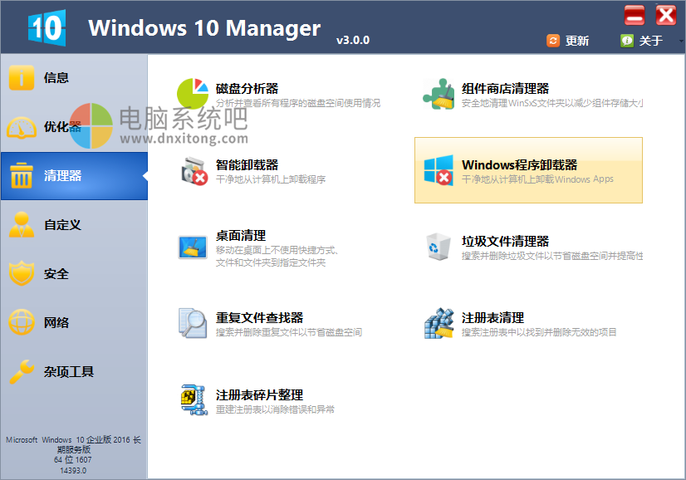Click the 注册表碎片整理 clamp icon
Viewport: 686px width, 480px height.
tap(194, 400)
